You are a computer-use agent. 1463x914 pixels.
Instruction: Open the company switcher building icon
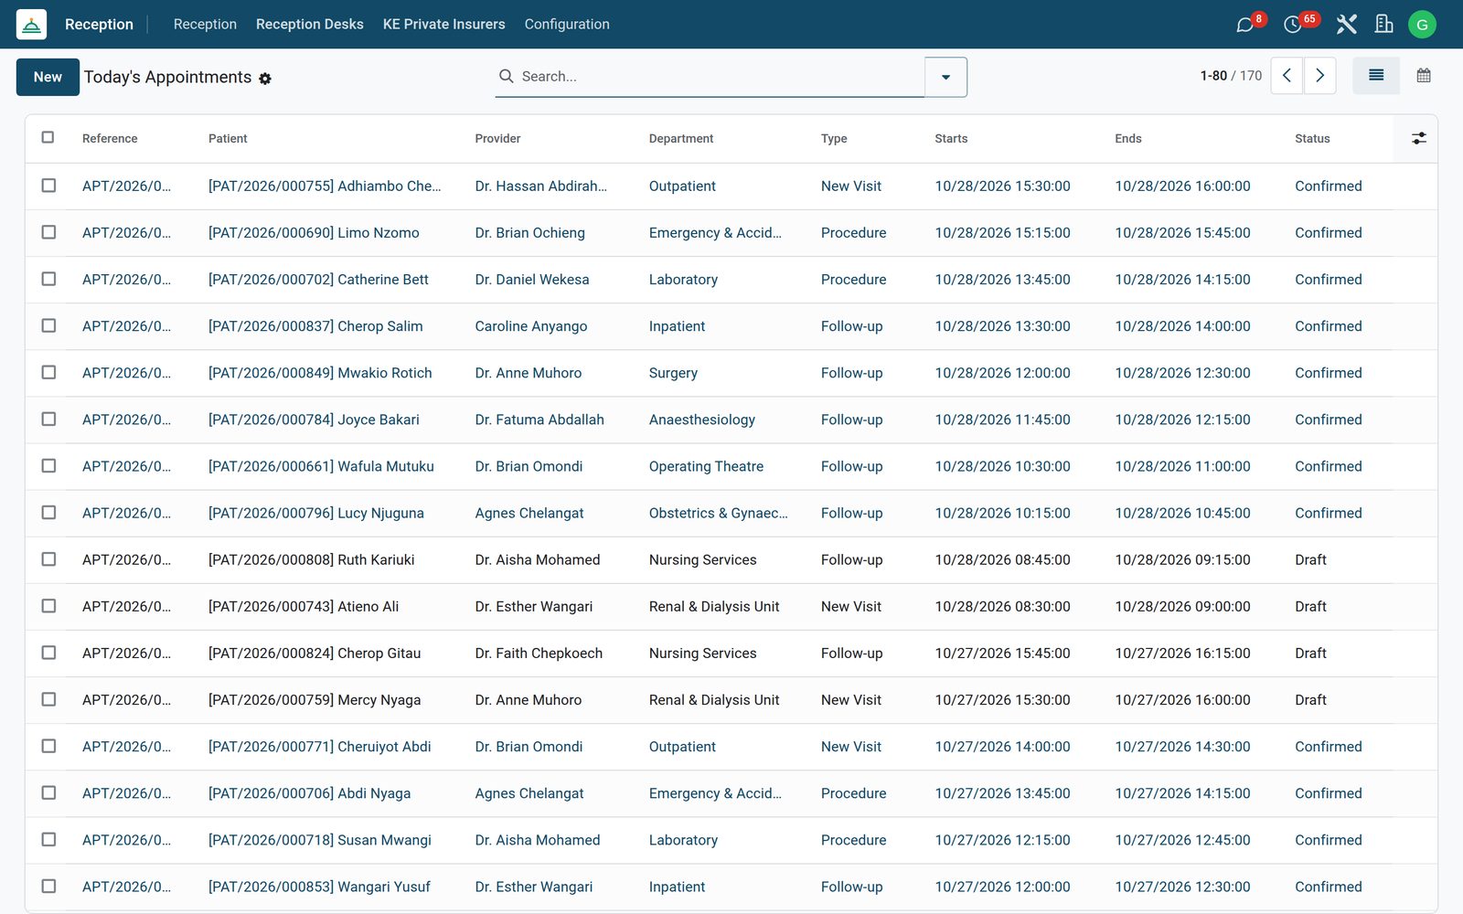click(1383, 25)
